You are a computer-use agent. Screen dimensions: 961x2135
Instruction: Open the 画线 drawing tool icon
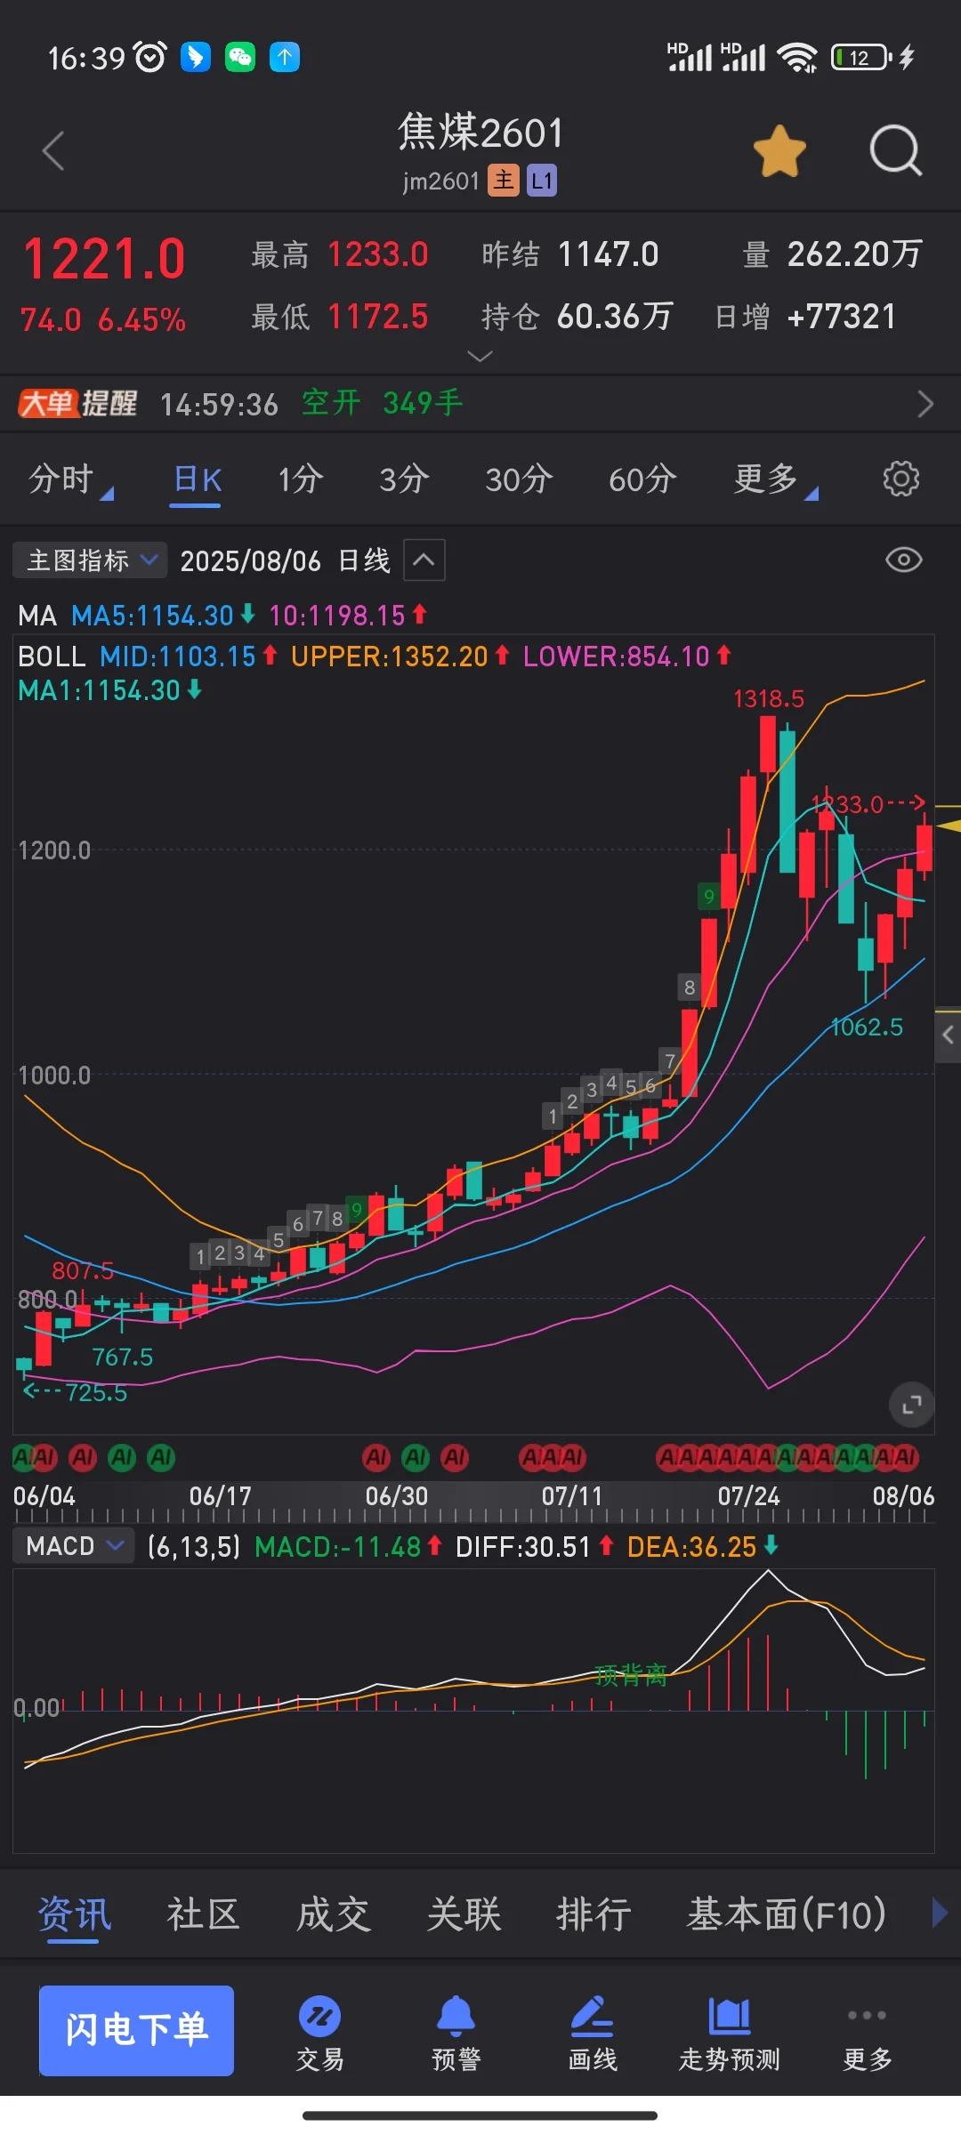593,2034
